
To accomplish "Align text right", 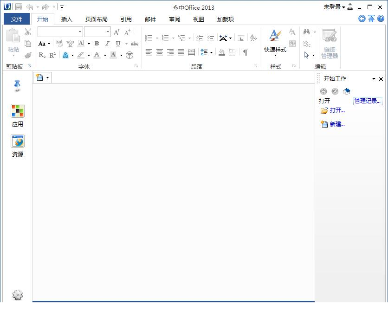I will (x=170, y=52).
